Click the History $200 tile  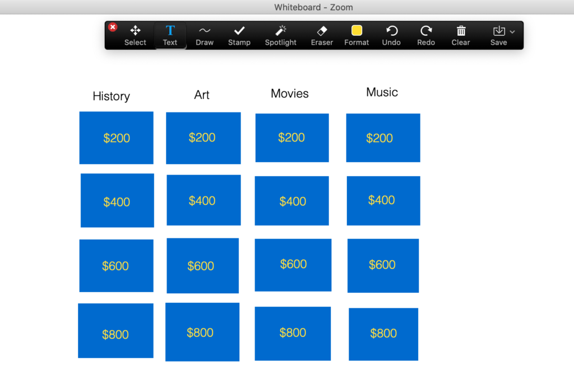pos(116,138)
